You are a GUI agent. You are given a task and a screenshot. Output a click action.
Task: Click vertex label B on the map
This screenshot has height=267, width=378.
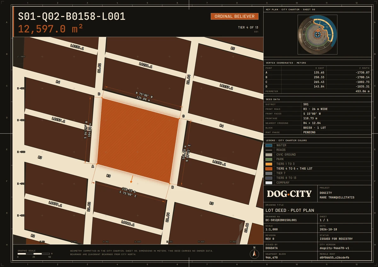coord(172,187)
